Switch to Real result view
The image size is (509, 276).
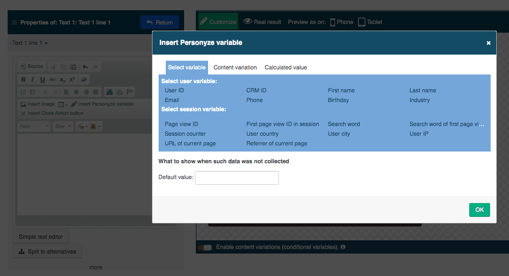pos(262,22)
